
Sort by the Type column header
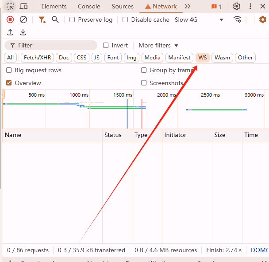point(147,135)
